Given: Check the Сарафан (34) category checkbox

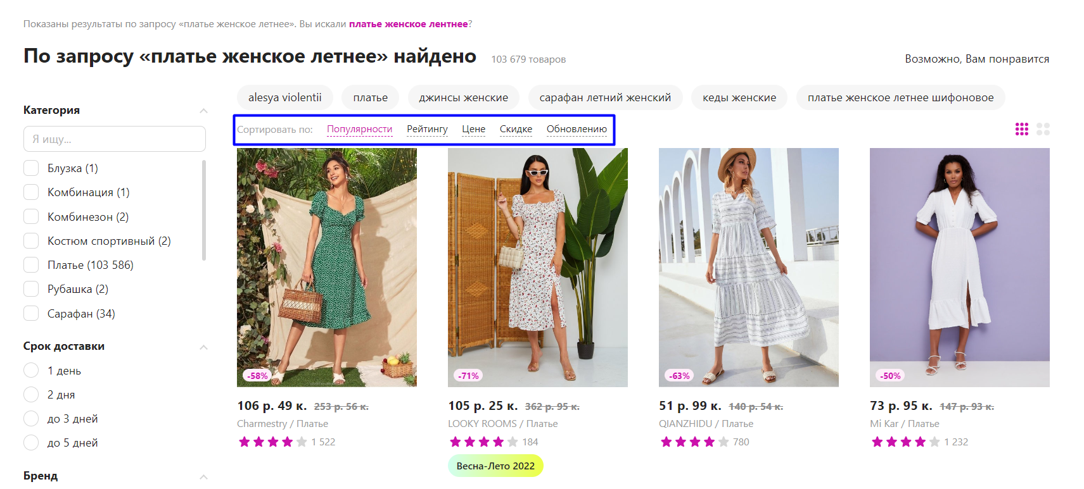Looking at the screenshot, I should (31, 313).
